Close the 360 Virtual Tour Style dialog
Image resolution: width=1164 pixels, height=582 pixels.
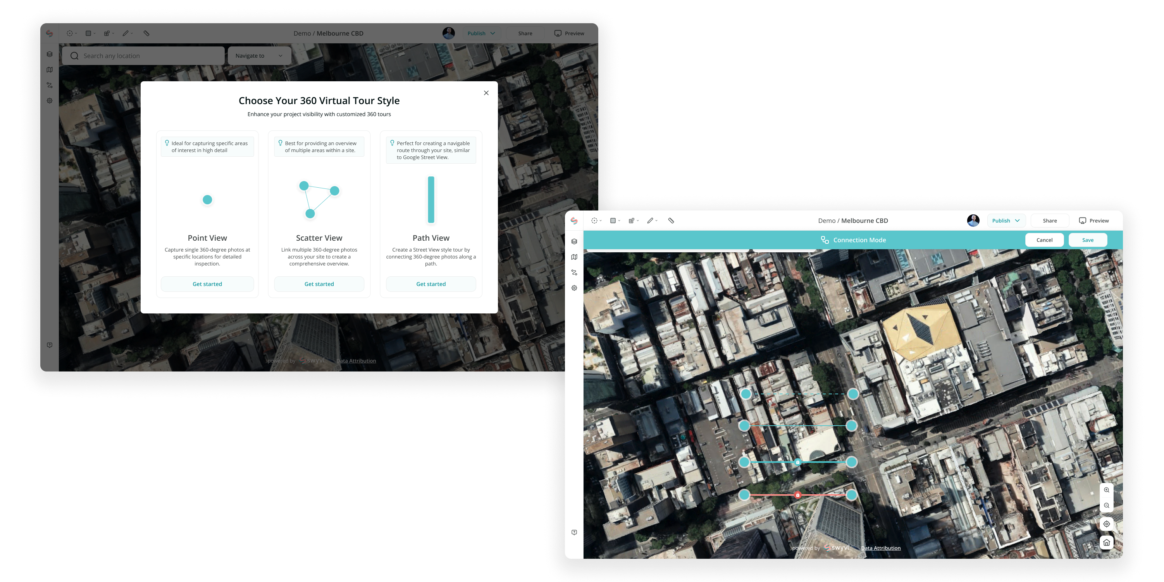click(x=486, y=93)
